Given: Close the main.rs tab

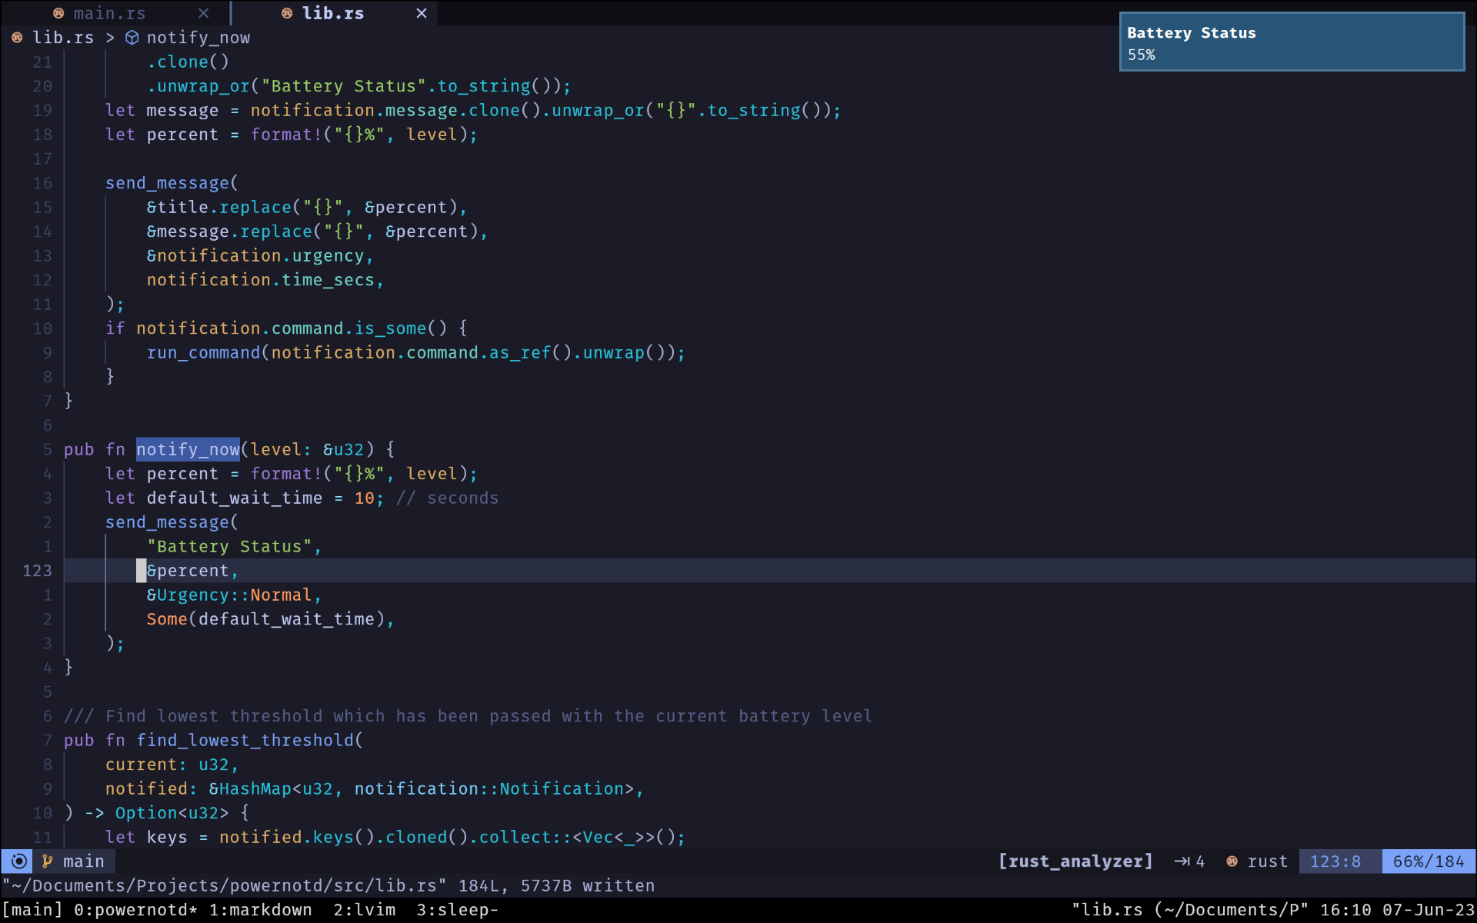Looking at the screenshot, I should coord(203,13).
